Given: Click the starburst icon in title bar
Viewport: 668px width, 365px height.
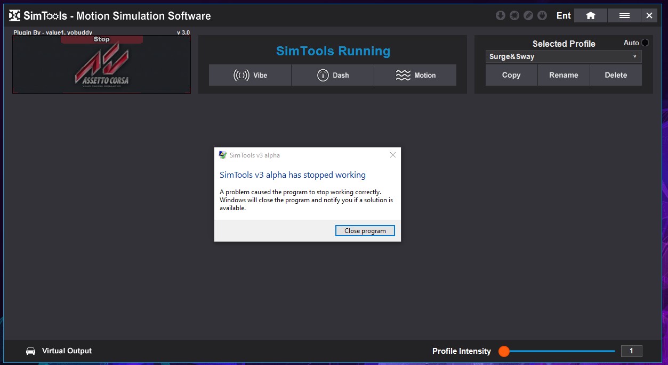Looking at the screenshot, I should click(x=514, y=15).
